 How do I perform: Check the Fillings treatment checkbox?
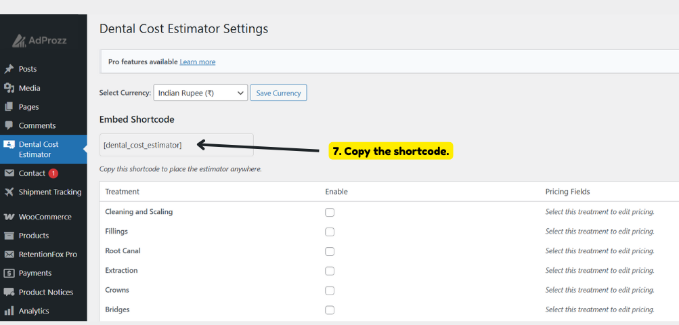point(330,232)
